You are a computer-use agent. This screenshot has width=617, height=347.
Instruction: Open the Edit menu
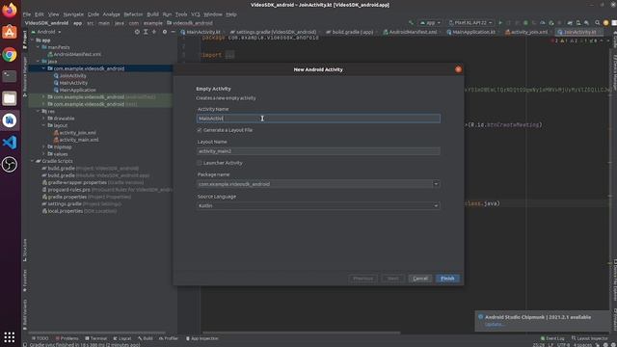40,14
